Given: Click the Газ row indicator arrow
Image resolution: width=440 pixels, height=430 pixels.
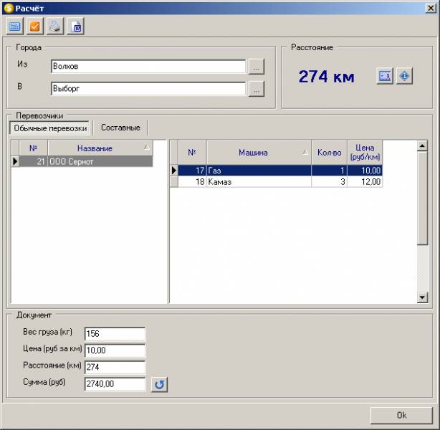Looking at the screenshot, I should pos(174,171).
